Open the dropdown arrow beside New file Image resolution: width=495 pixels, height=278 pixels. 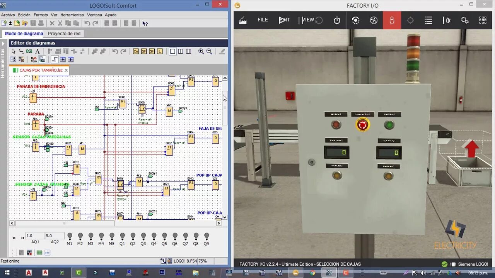click(10, 23)
